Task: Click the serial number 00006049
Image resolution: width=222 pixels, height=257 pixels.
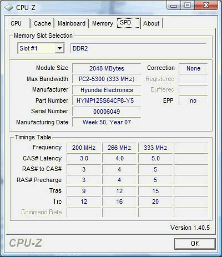Action: 107,112
